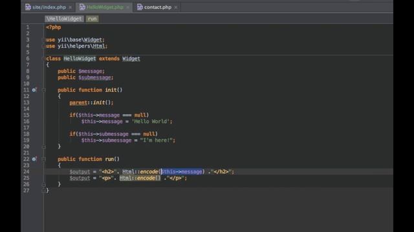Select the \HelloWidget breadcrumb
The width and height of the screenshot is (414, 232).
pos(64,19)
